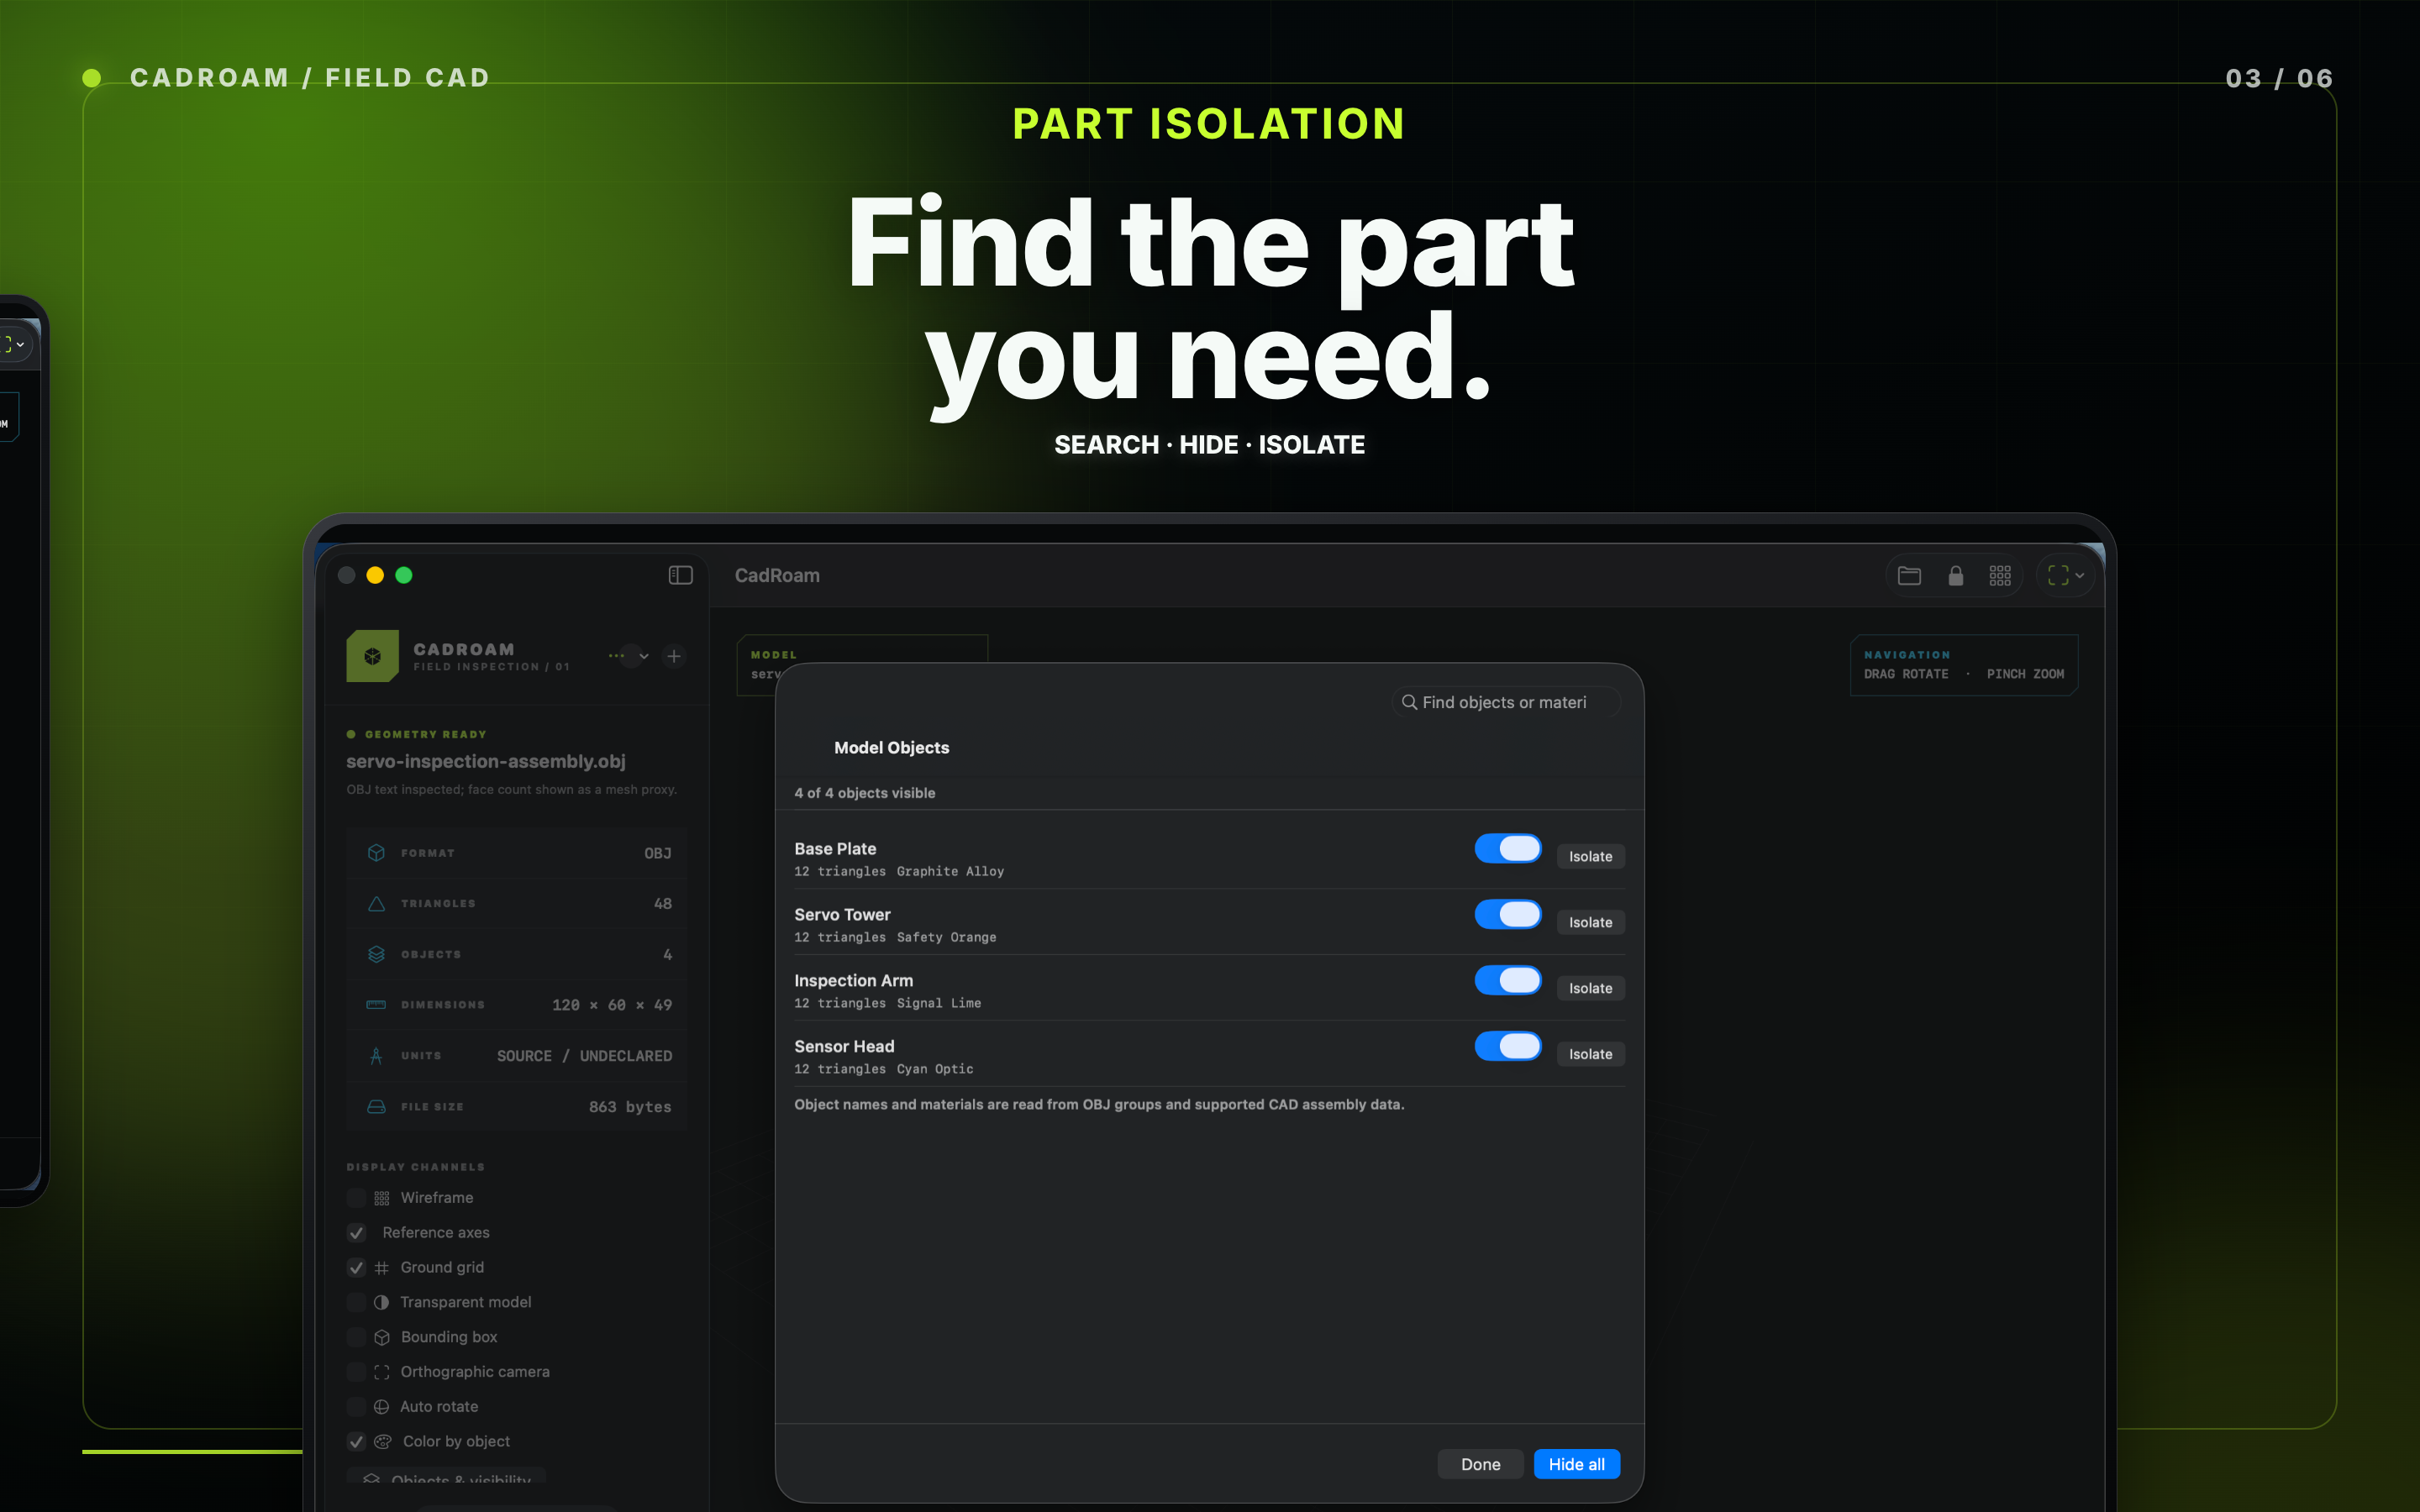This screenshot has width=2420, height=1512.
Task: Click the Sensor Head row name
Action: coord(844,1047)
